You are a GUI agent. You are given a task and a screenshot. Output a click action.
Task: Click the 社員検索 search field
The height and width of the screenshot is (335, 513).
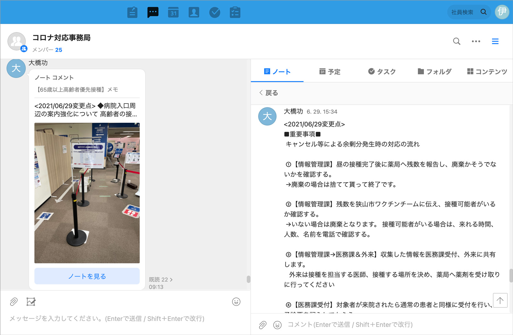pyautogui.click(x=462, y=12)
